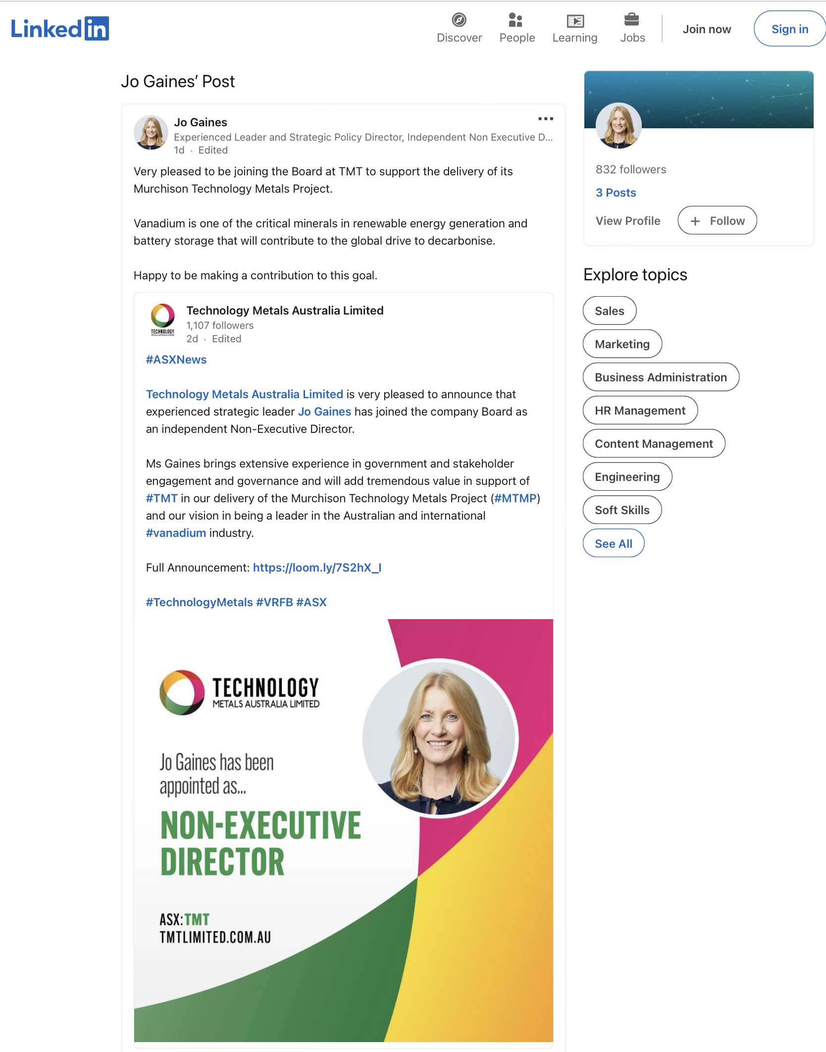826x1052 pixels.
Task: Open the #ASXNews hashtag
Action: [176, 360]
